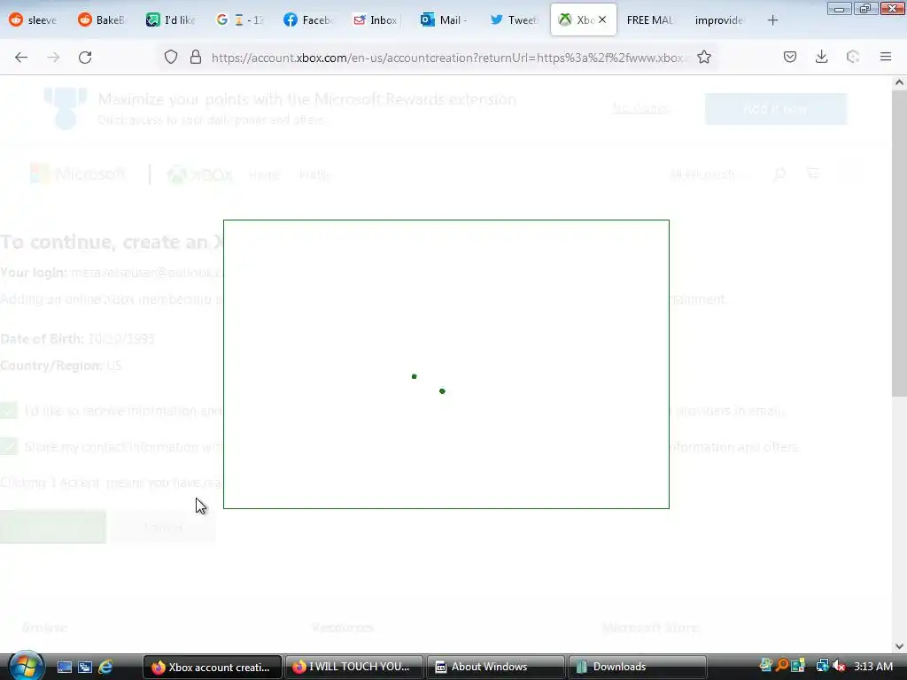
Task: Toggle the share my contact information checkbox
Action: tap(9, 446)
